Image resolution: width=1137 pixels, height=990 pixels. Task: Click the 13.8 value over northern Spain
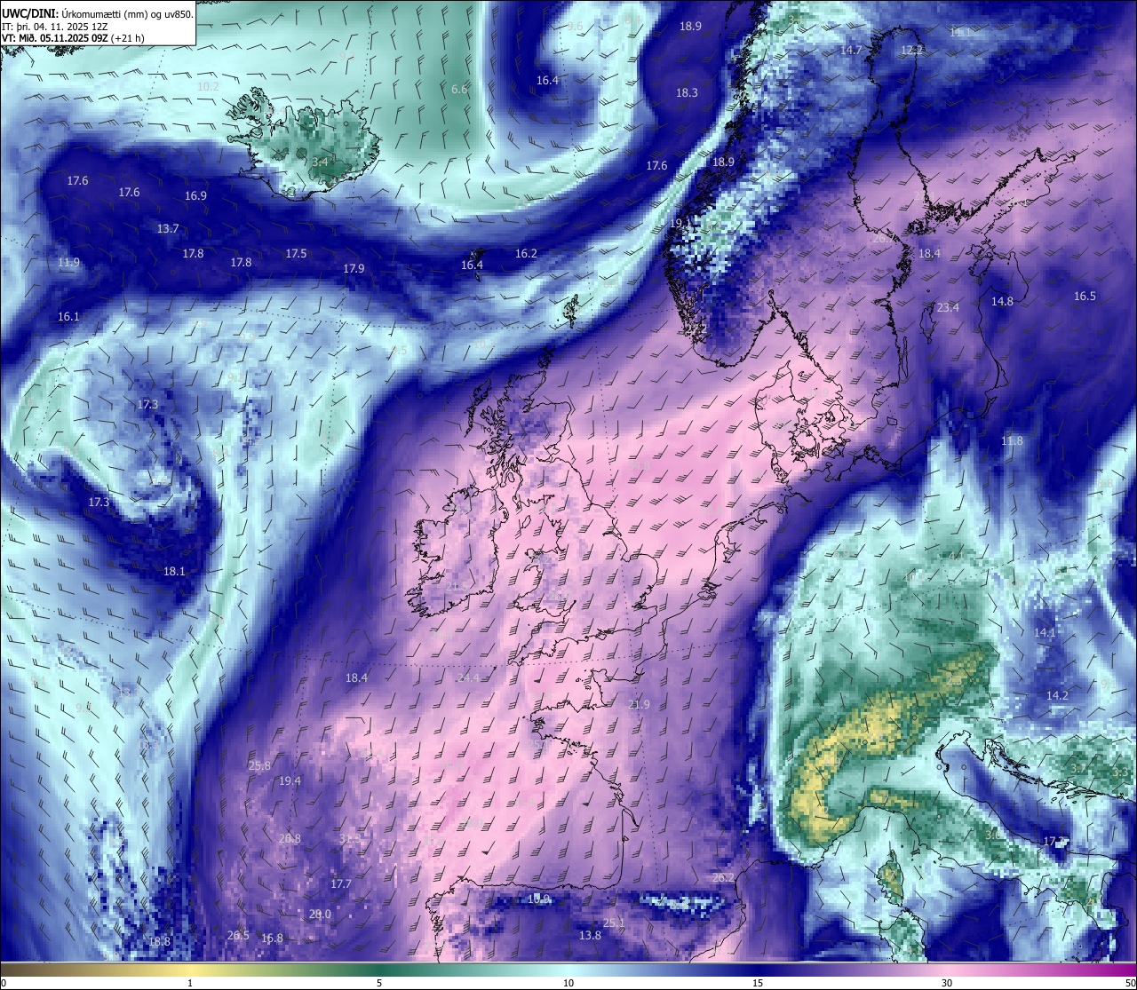tap(590, 935)
